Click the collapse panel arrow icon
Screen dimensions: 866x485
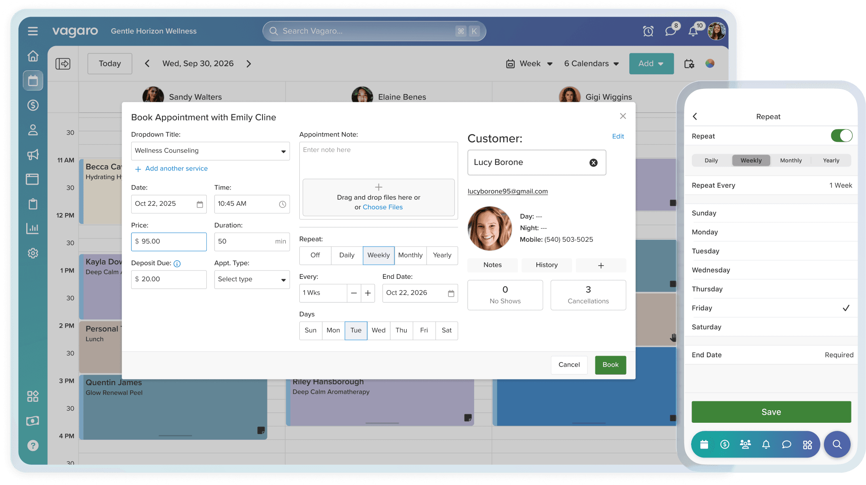coord(63,64)
